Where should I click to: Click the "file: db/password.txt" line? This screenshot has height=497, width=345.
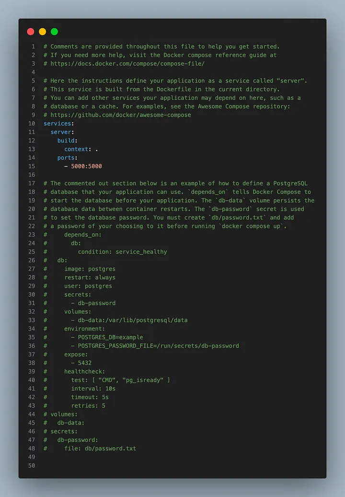(x=100, y=449)
